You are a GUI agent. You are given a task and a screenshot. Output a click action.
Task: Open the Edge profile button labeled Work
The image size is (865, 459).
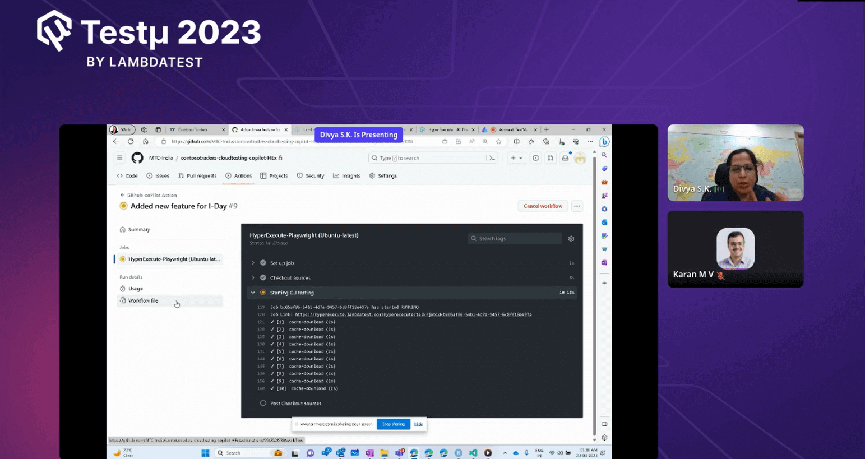pyautogui.click(x=121, y=129)
